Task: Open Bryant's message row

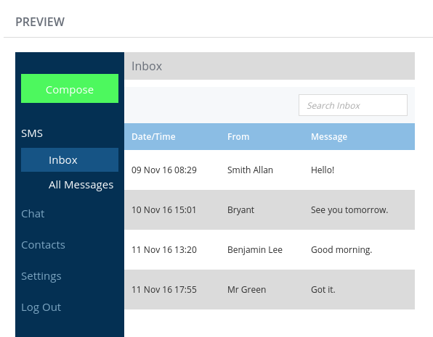Action: click(x=270, y=210)
